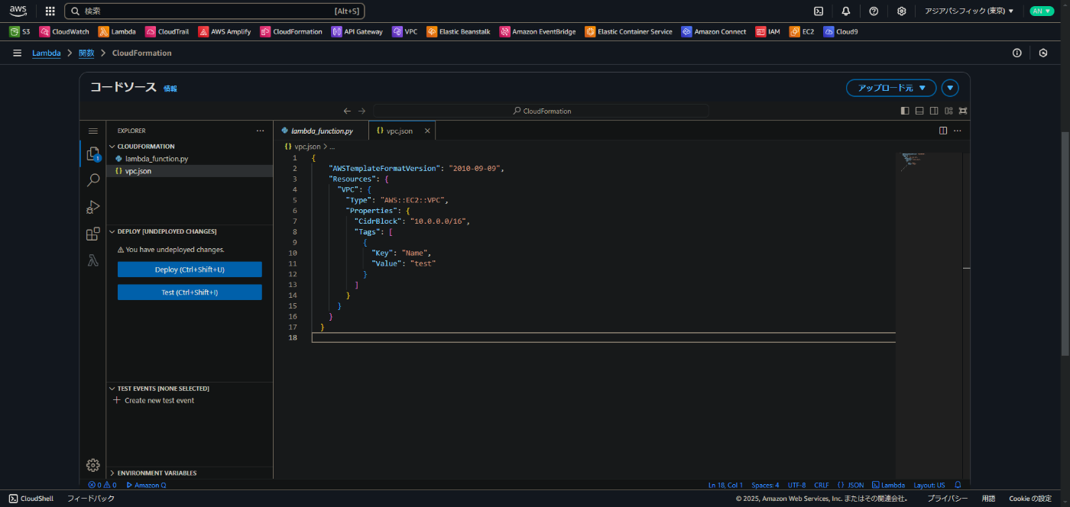The height and width of the screenshot is (507, 1070).
Task: Toggle the primary side bar layout
Action: pos(905,111)
